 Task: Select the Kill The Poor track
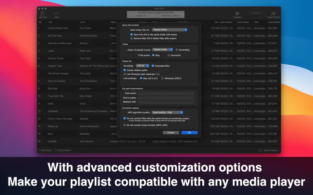(55, 36)
